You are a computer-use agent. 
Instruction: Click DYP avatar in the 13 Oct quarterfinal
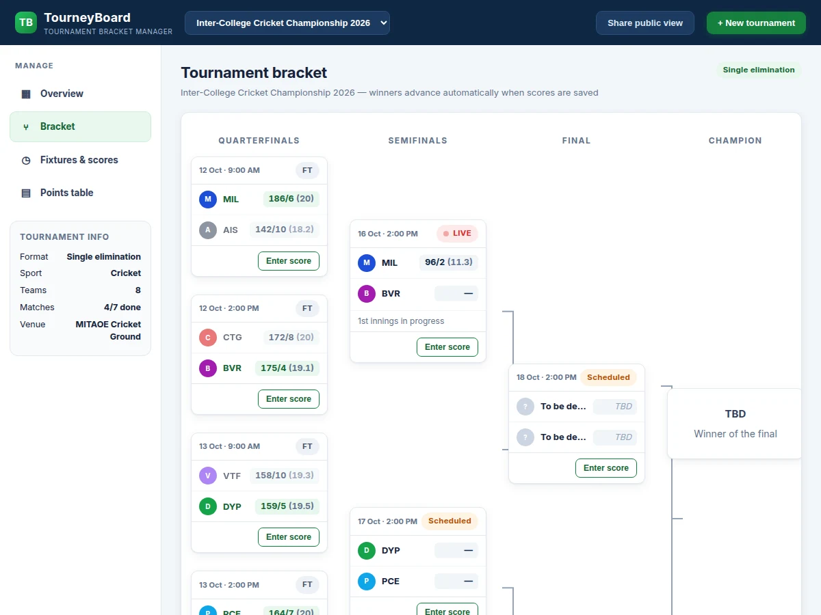pyautogui.click(x=208, y=506)
